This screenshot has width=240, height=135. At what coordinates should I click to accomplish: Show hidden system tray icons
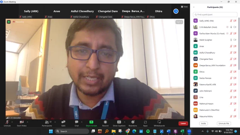(203, 131)
